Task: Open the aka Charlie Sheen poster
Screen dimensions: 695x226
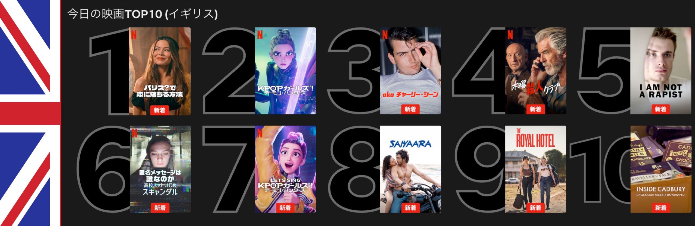Action: [410, 71]
